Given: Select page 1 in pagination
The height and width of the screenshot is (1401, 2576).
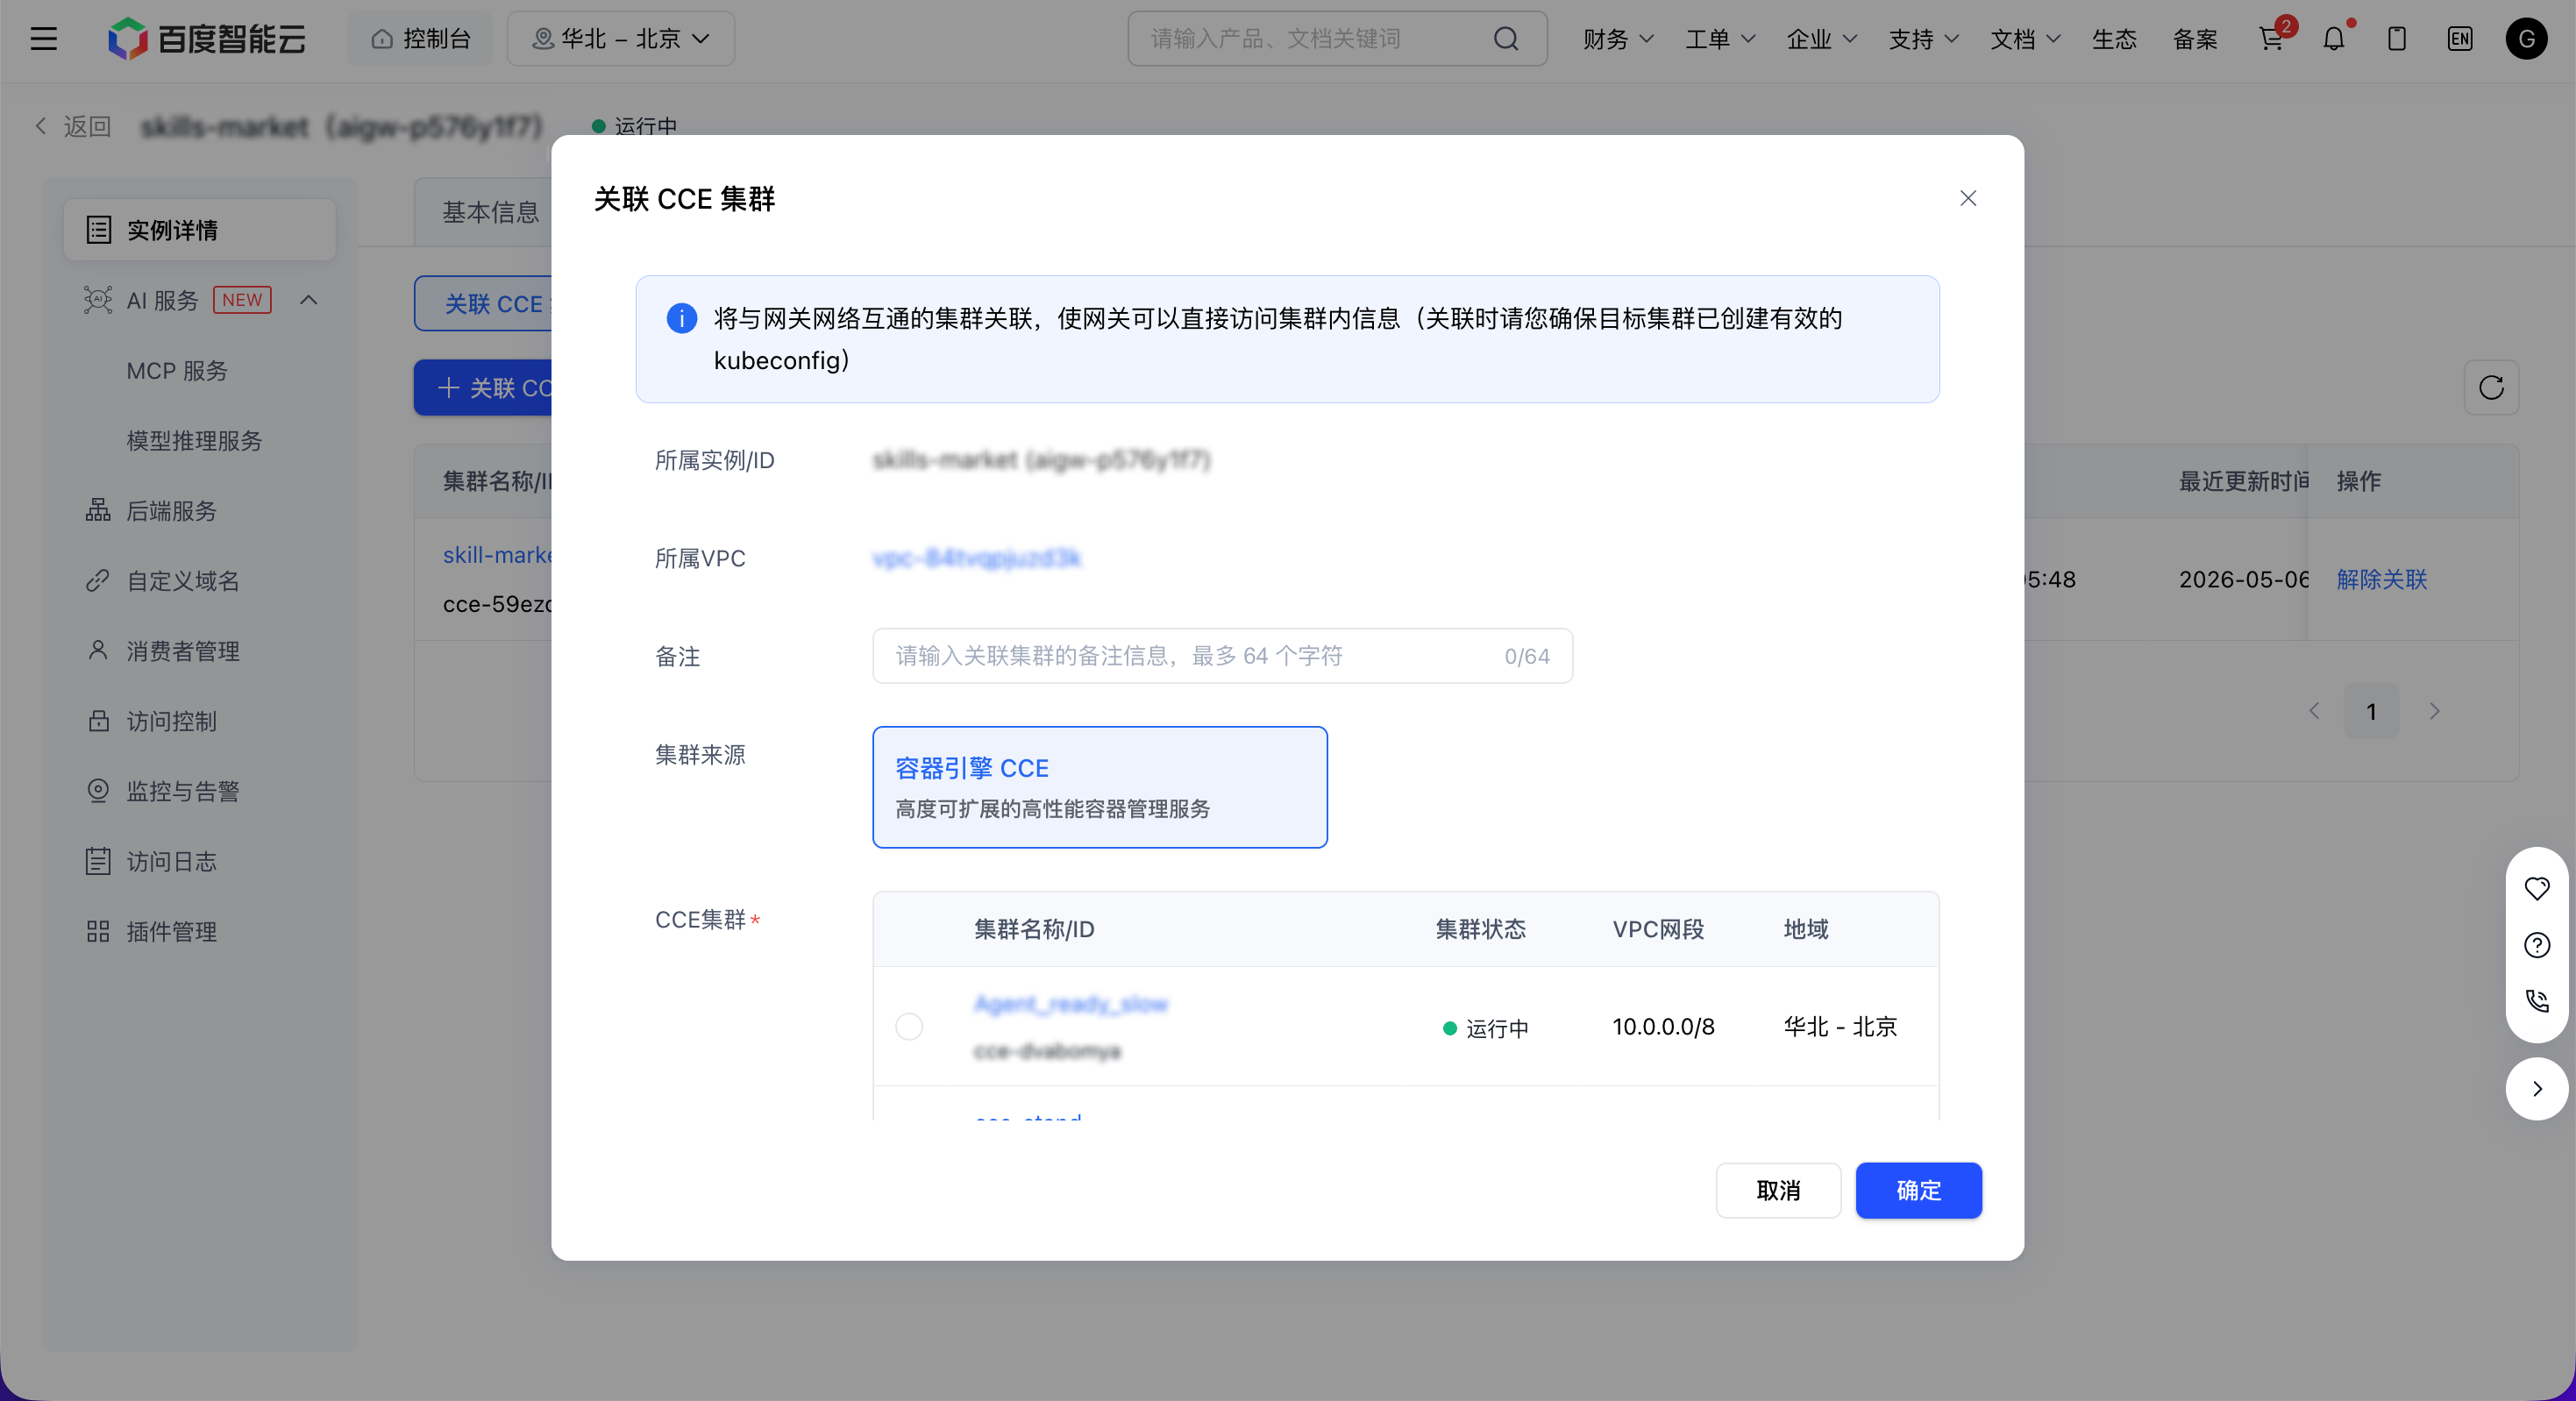Looking at the screenshot, I should 2371,711.
